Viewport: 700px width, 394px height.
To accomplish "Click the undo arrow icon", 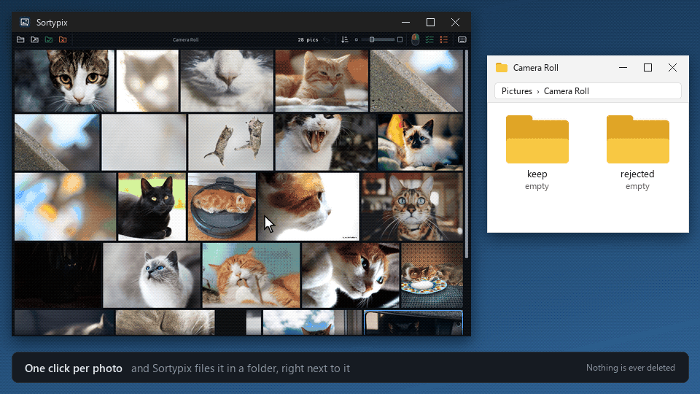I will coord(327,39).
